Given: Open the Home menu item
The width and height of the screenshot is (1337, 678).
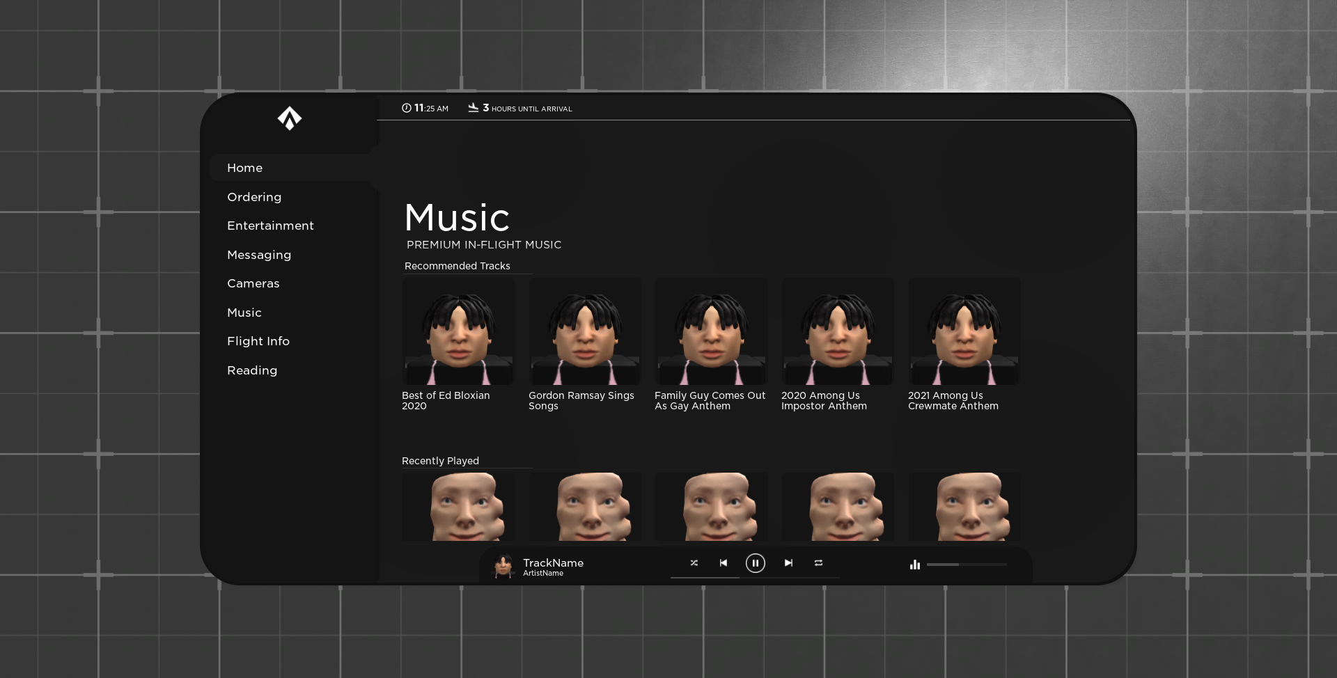Looking at the screenshot, I should (x=245, y=168).
